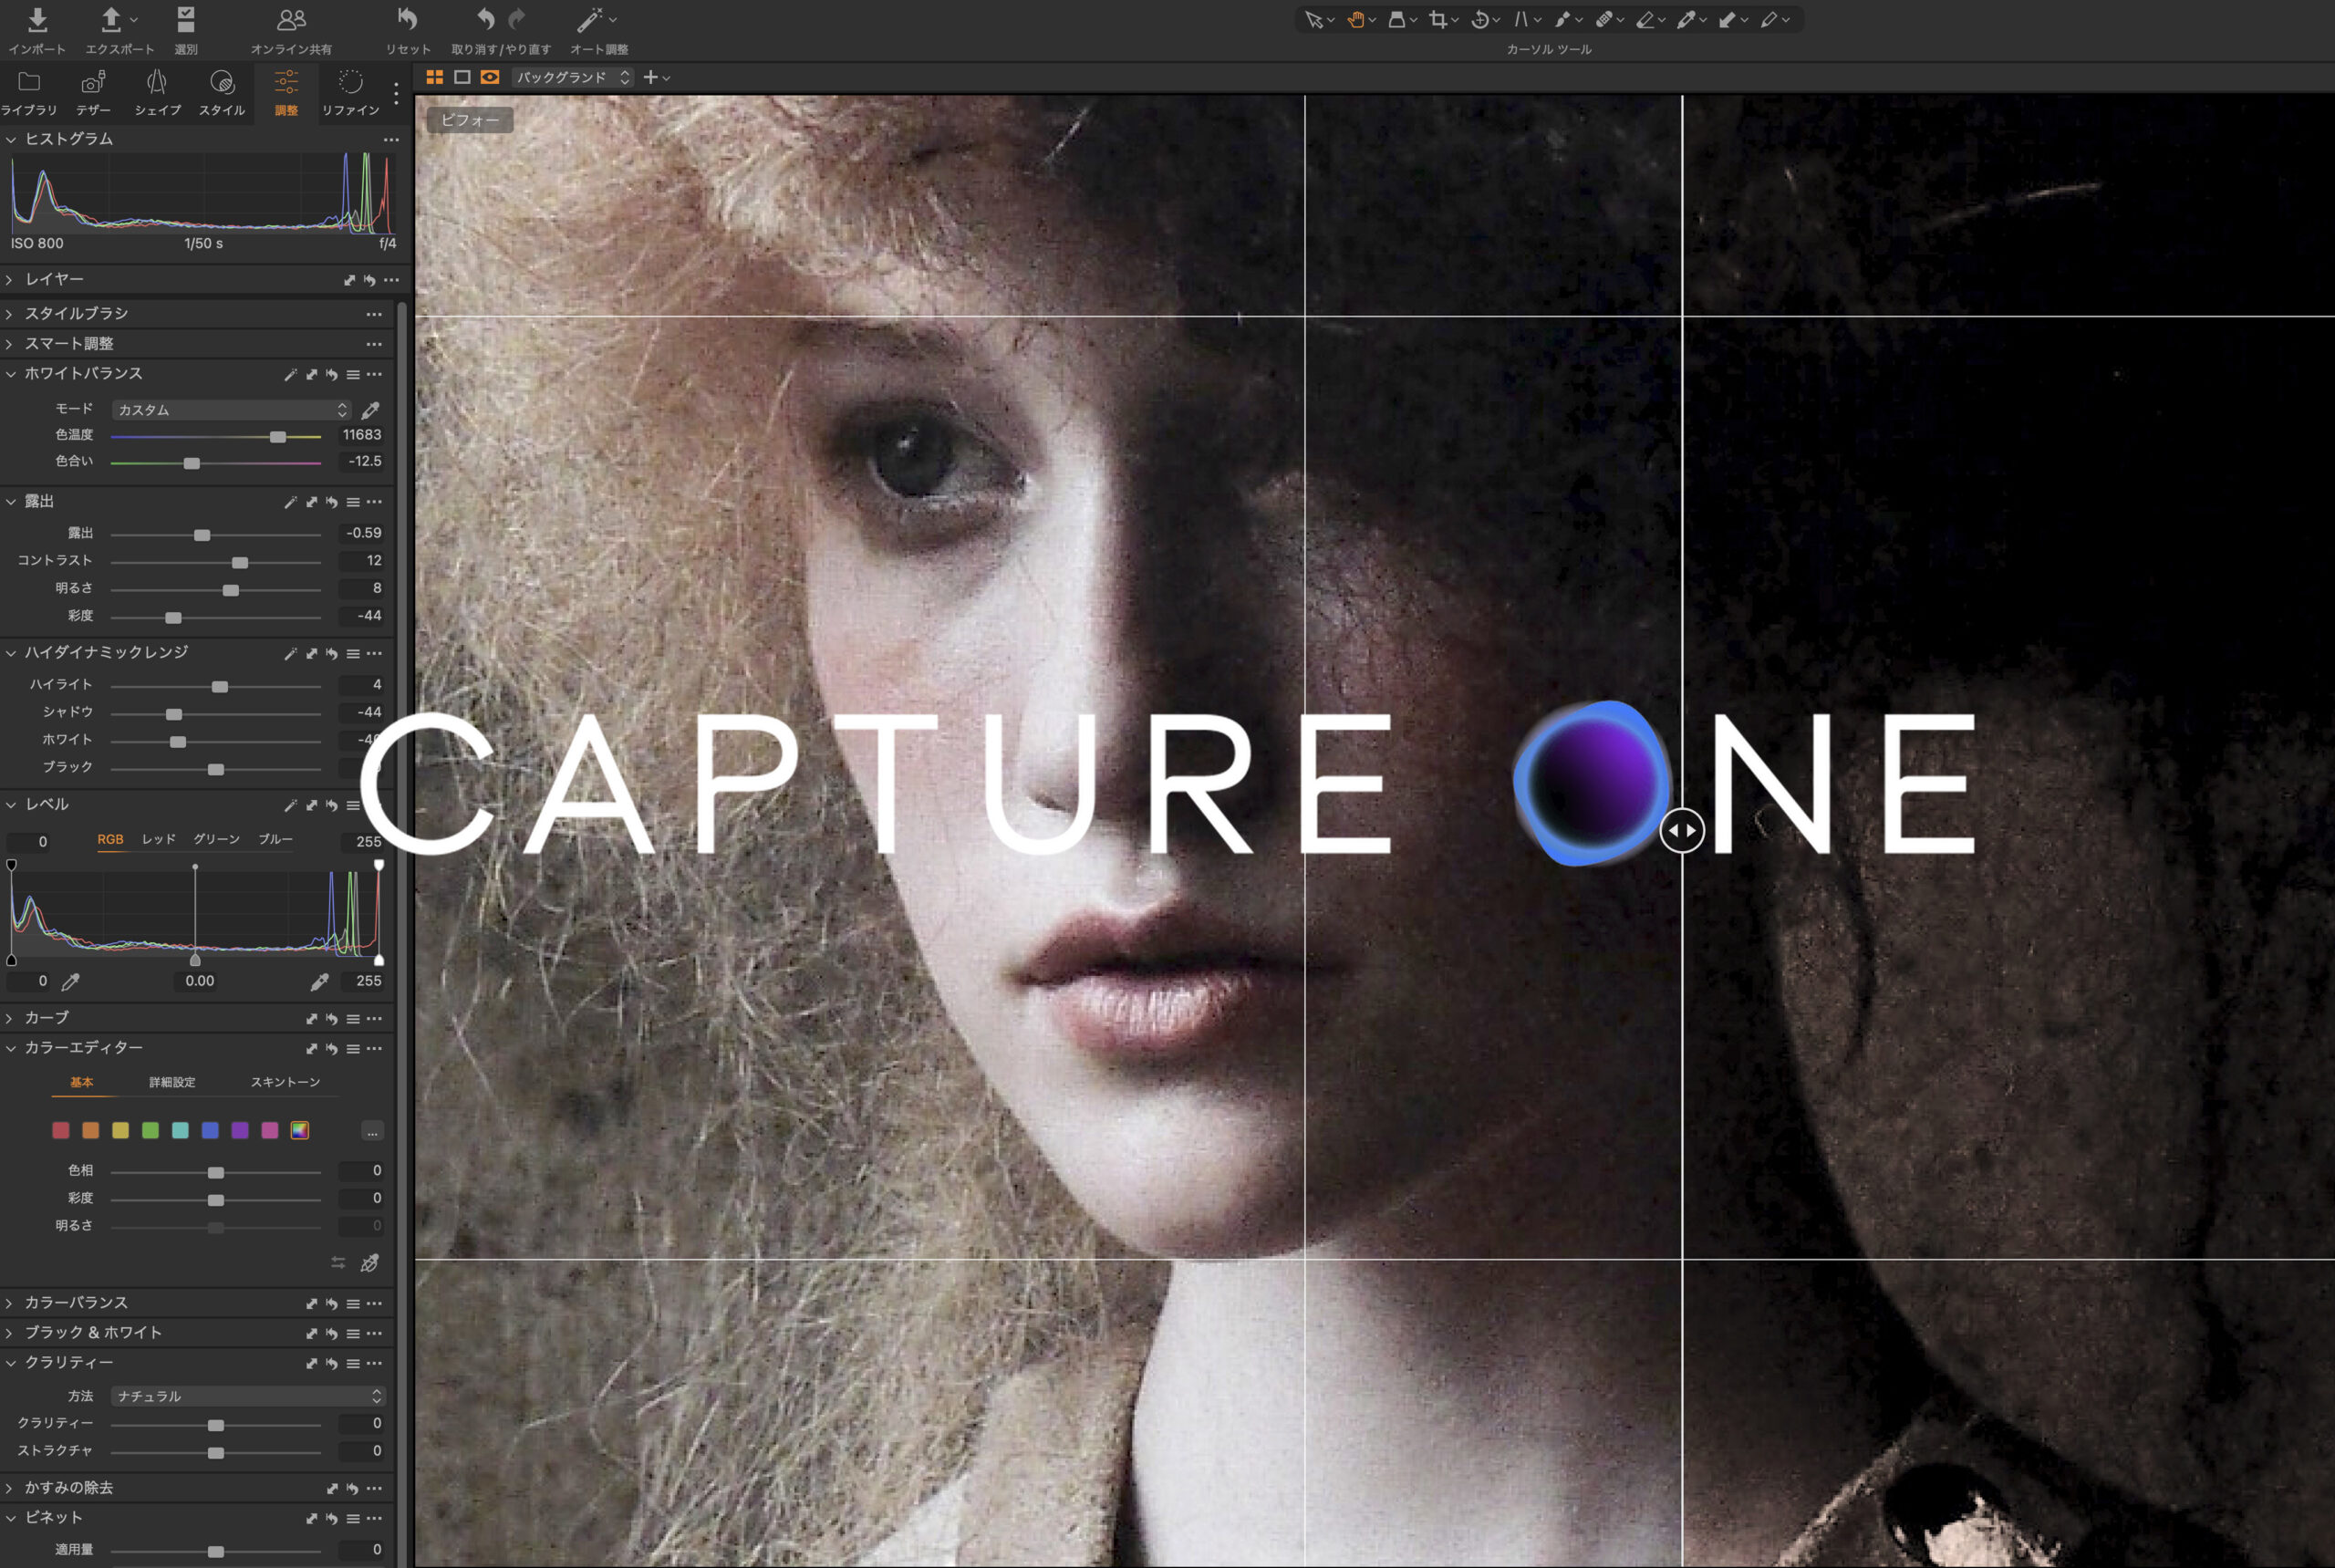Switch to the テザー tool tab
2335x1568 pixels.
point(93,93)
